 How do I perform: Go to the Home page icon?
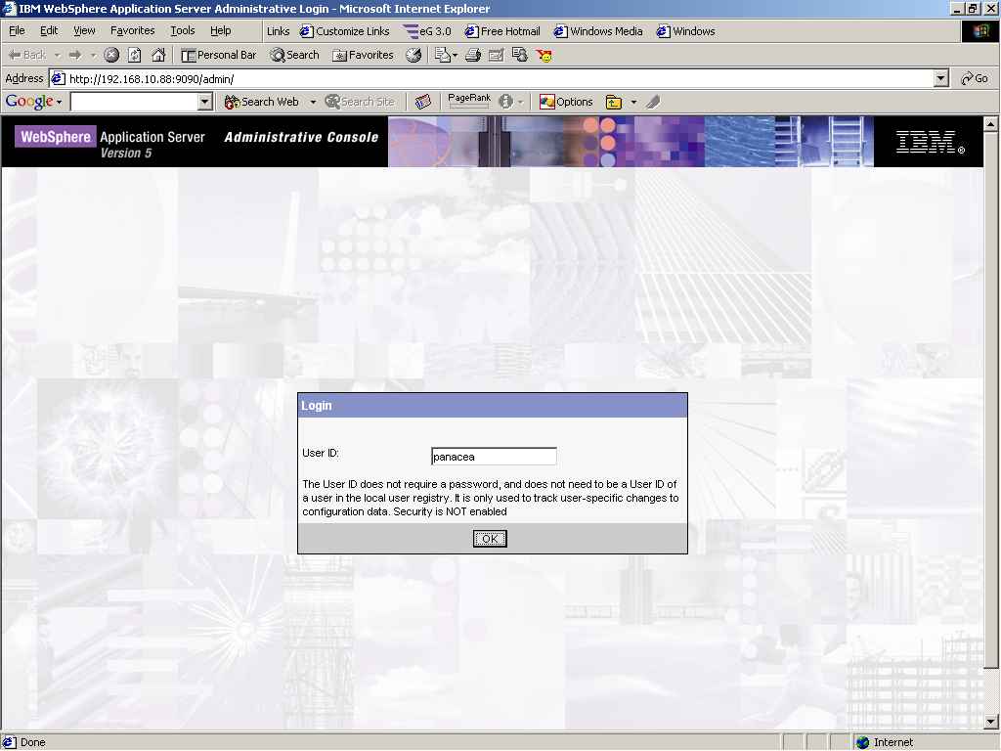pyautogui.click(x=158, y=55)
